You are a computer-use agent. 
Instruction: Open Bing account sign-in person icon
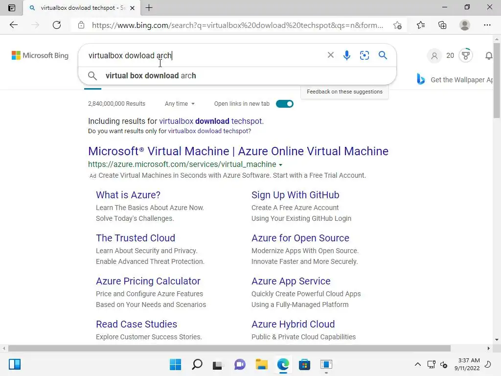(434, 56)
